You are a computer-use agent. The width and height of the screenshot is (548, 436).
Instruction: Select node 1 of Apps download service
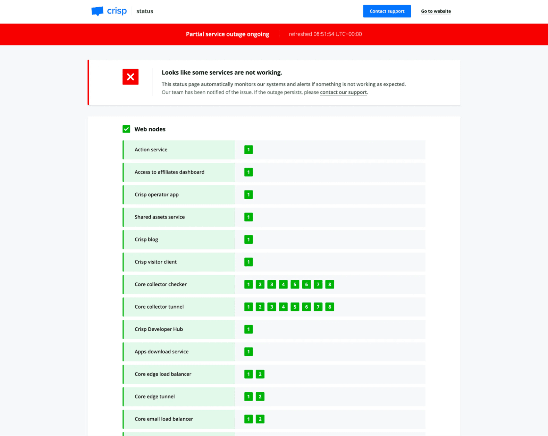[x=248, y=352]
